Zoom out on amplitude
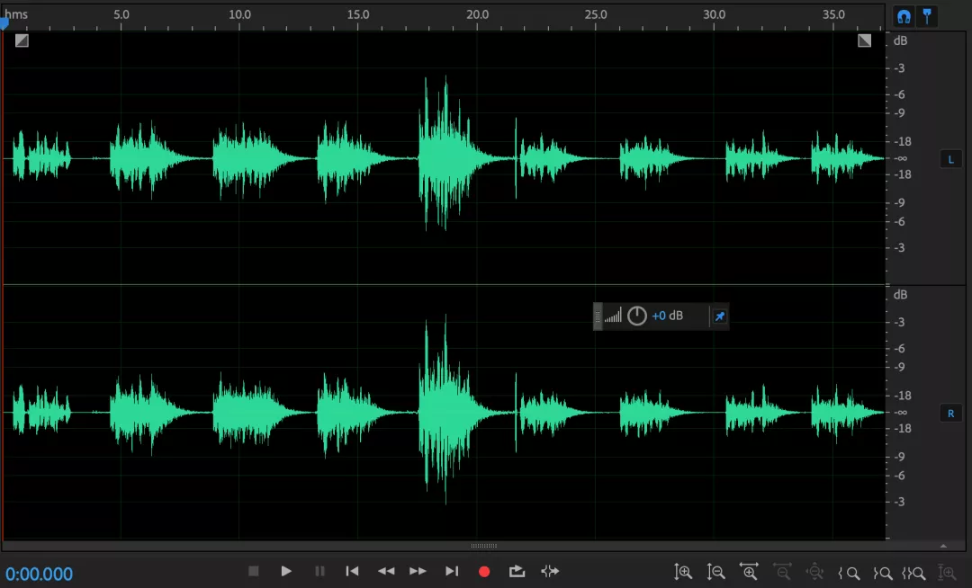This screenshot has height=588, width=972. pyautogui.click(x=716, y=573)
